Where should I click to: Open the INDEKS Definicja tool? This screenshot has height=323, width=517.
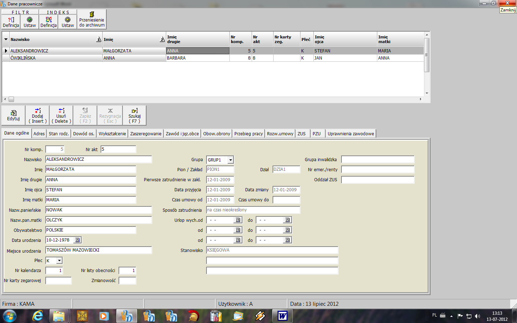tap(48, 22)
